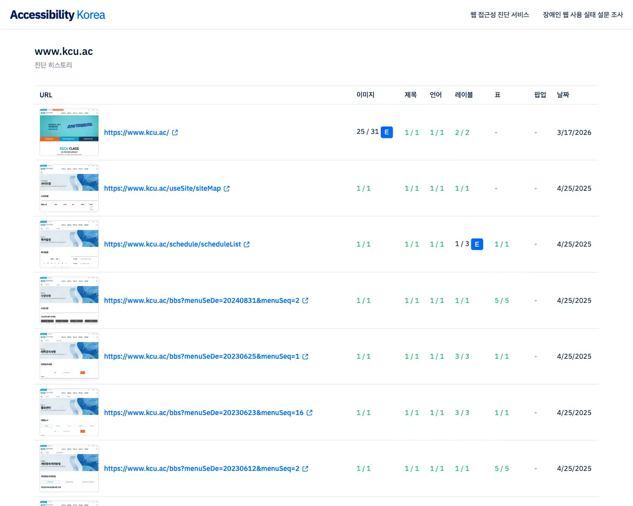
Task: Click the scheduleList page thumbnail
Action: [x=69, y=245]
